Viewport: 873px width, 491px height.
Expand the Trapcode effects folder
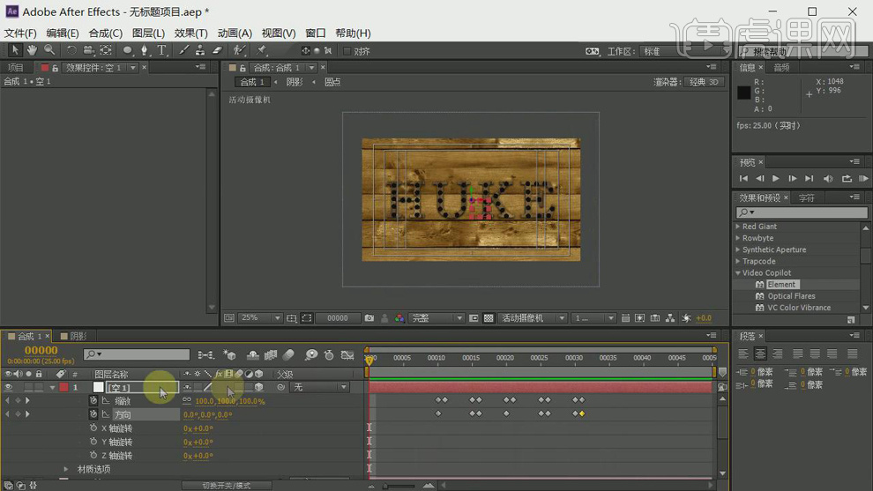[738, 261]
